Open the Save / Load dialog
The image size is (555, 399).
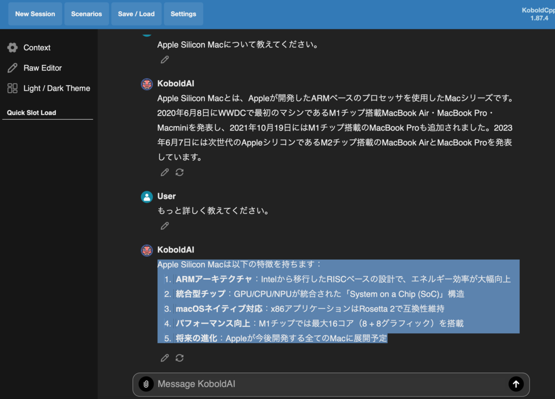(x=136, y=14)
